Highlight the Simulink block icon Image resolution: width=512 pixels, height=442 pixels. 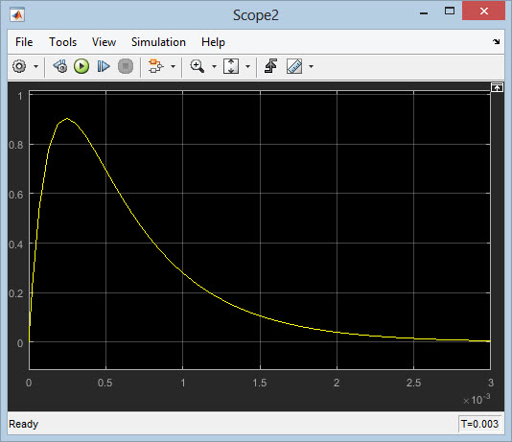pyautogui.click(x=155, y=66)
